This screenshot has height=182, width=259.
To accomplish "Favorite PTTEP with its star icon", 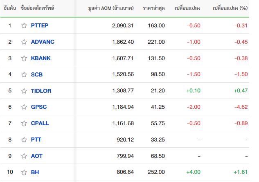I will (x=24, y=25).
